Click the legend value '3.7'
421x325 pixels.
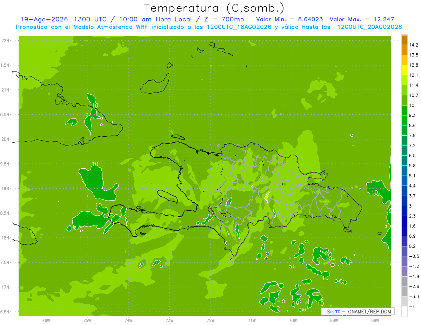pos(412,196)
